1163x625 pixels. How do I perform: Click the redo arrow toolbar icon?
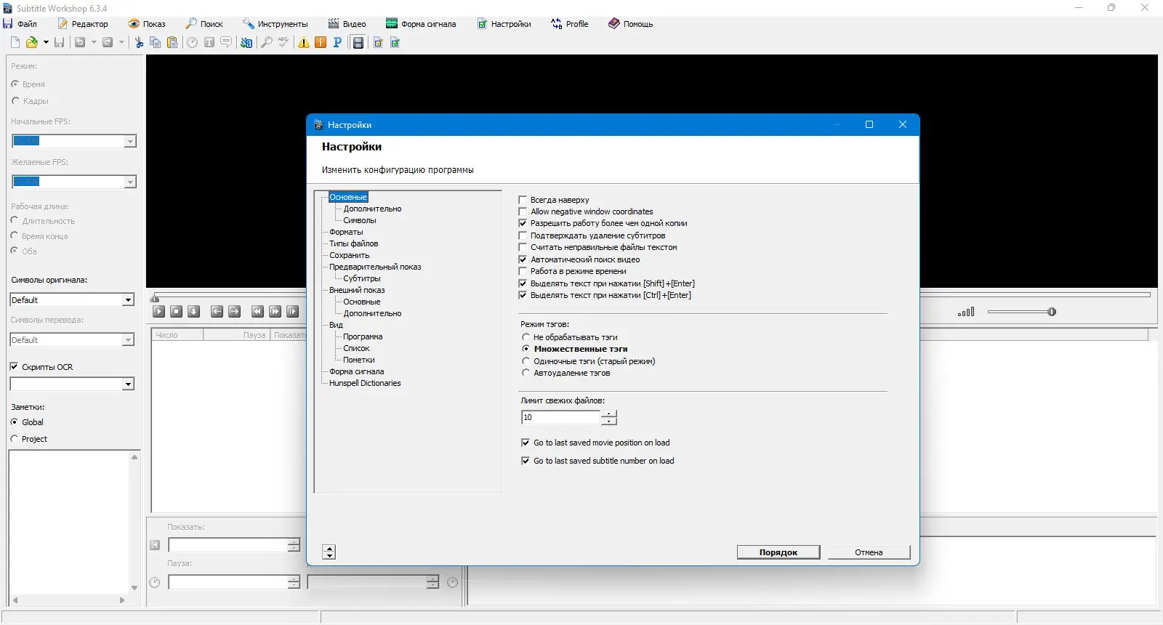tap(108, 42)
